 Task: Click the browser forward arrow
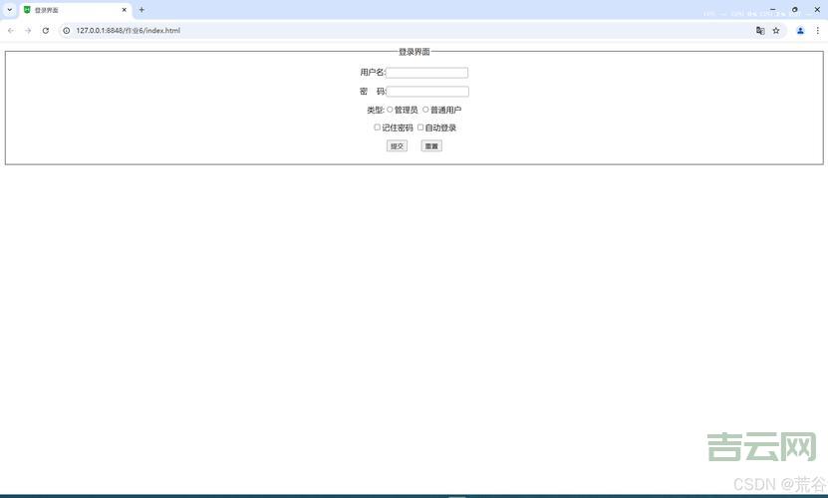(x=28, y=31)
